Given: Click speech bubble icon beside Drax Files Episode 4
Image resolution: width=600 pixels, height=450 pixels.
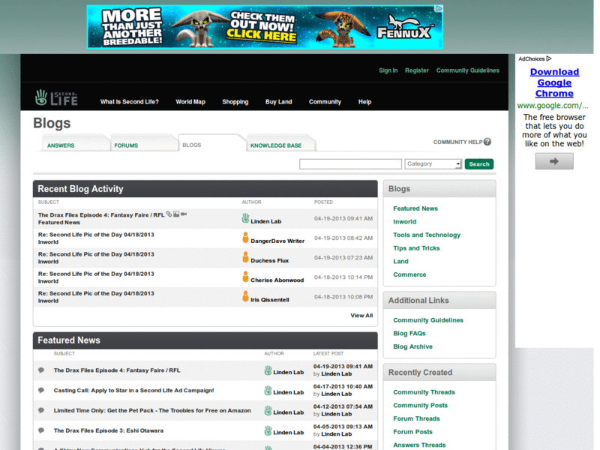Looking at the screenshot, I should tap(41, 370).
